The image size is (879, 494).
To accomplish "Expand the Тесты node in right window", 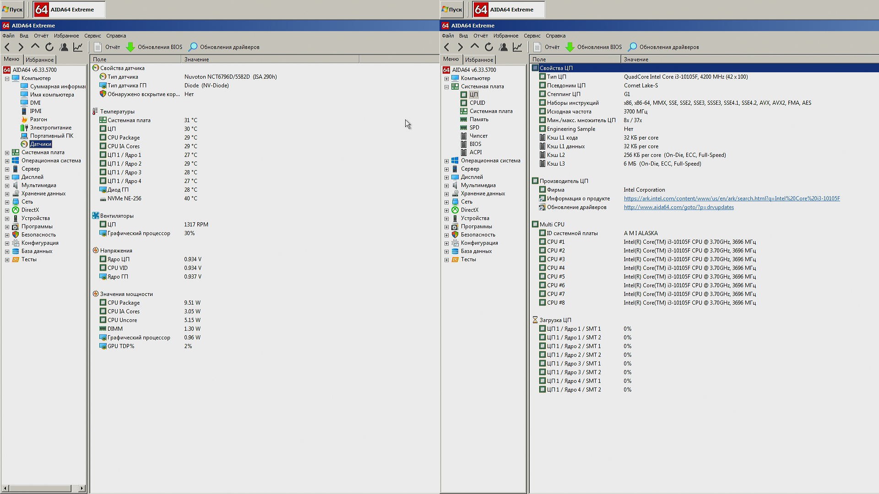I will point(446,260).
